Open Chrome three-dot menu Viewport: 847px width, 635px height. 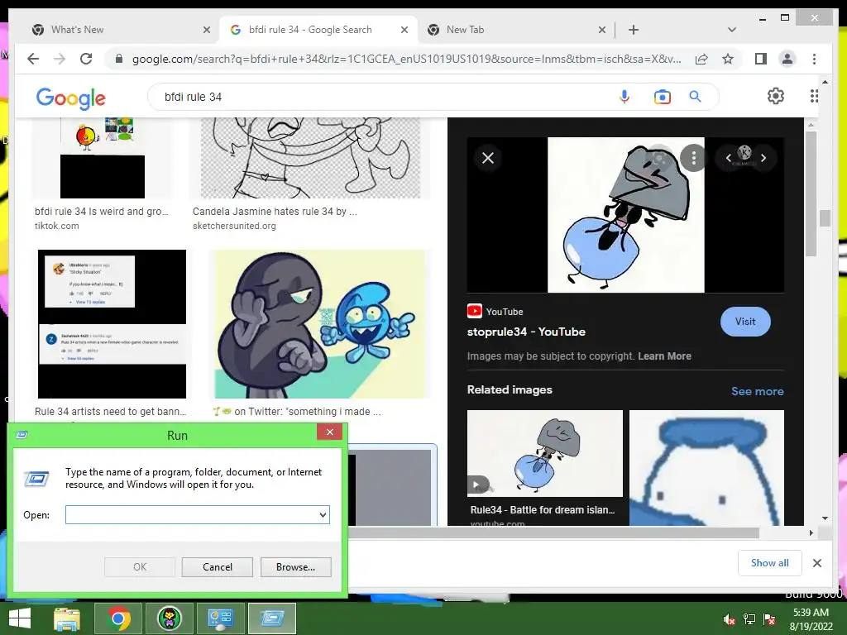814,59
